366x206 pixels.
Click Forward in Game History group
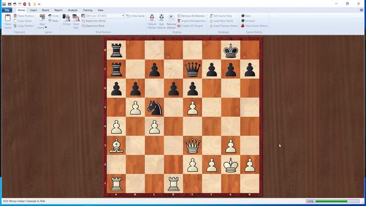click(x=248, y=21)
